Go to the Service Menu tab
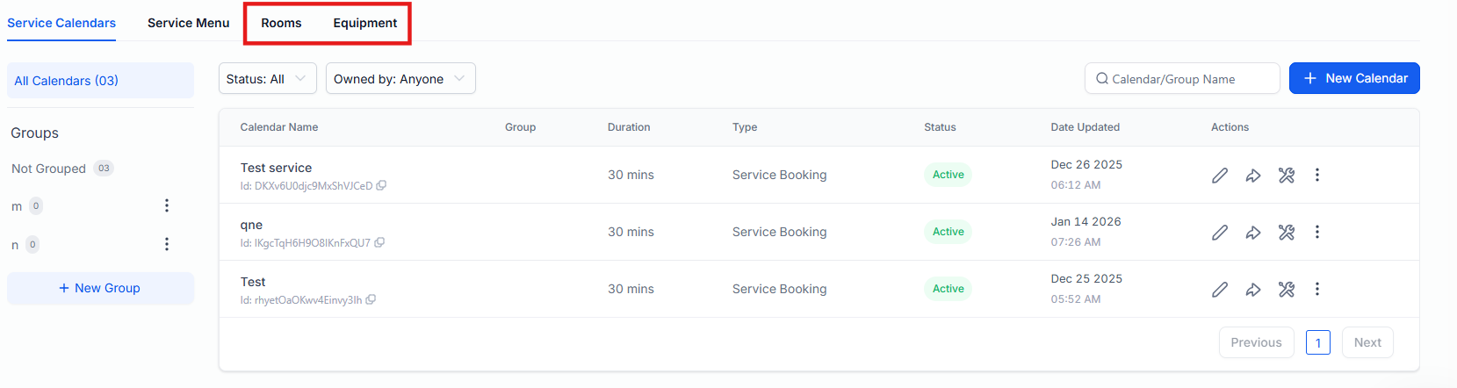The width and height of the screenshot is (1457, 388). click(188, 23)
